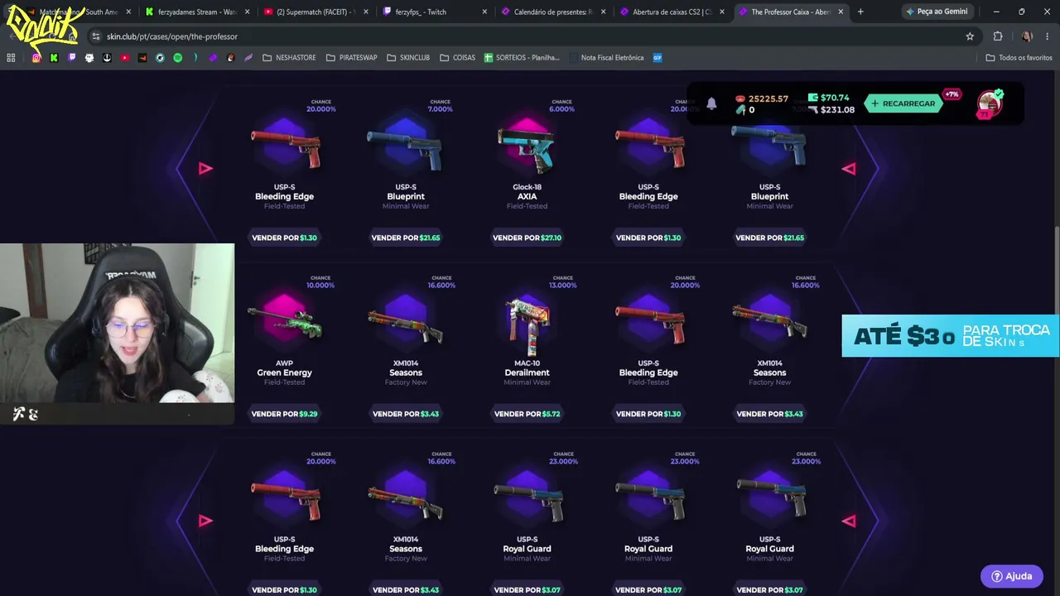Click the AWP Green Energy skin image
Screen dimensions: 1060x596
click(284, 321)
